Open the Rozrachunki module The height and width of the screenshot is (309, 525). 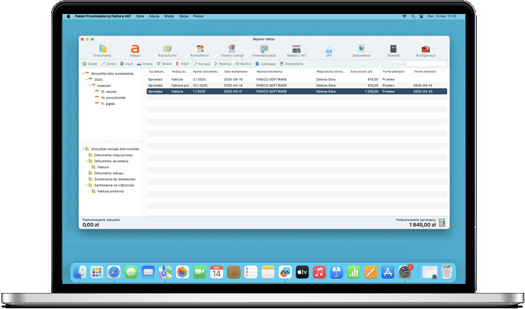tap(167, 51)
